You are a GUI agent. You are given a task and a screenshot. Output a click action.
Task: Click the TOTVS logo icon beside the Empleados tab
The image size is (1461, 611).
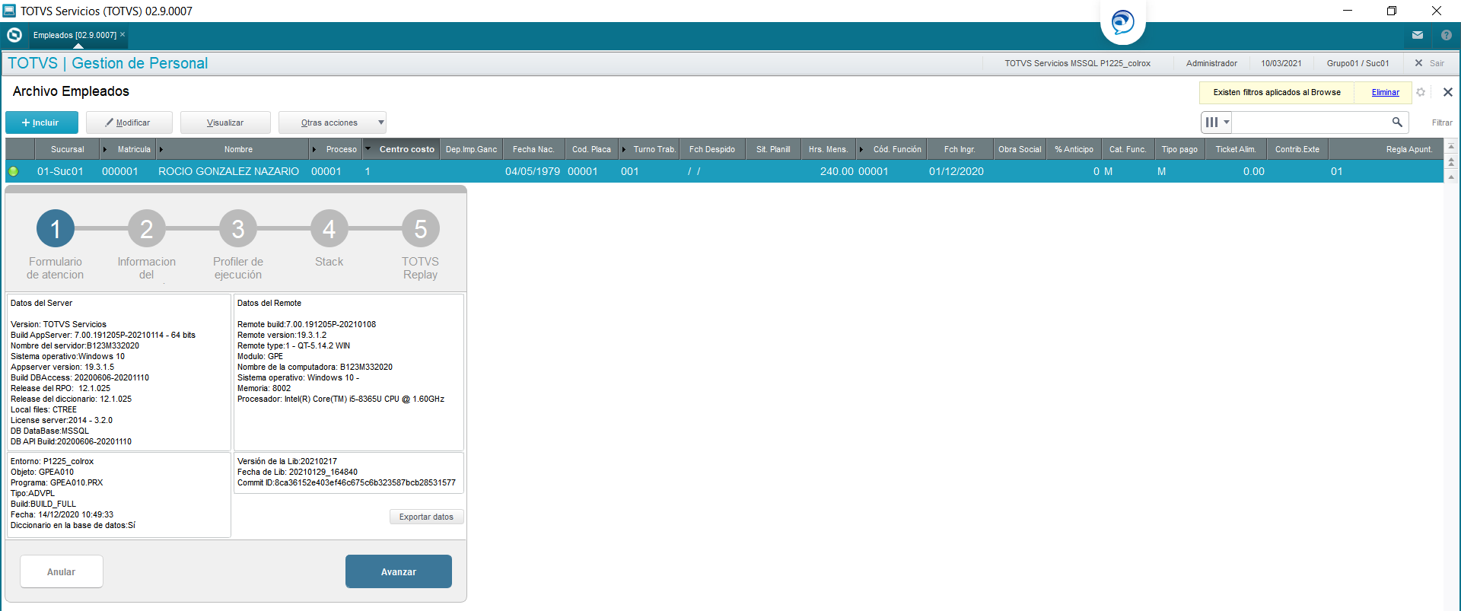coord(14,35)
